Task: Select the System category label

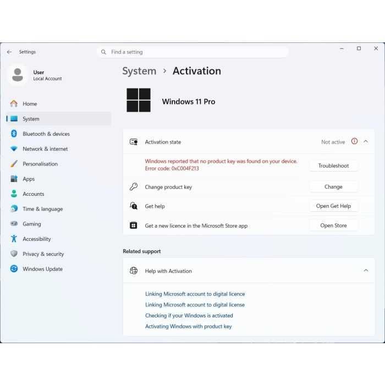Action: click(31, 119)
